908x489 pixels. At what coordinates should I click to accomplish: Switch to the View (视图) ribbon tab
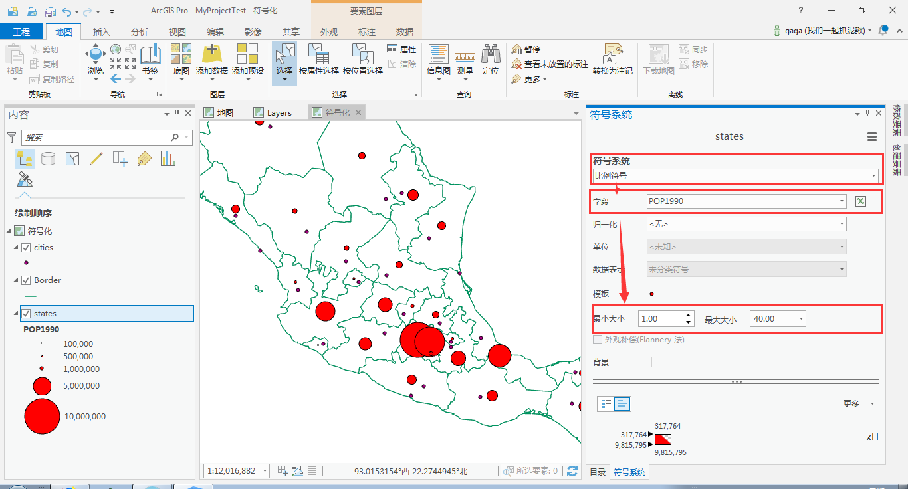pyautogui.click(x=177, y=32)
